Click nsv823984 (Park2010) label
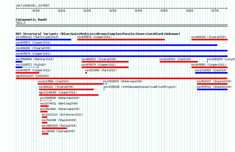This screenshot has width=235, height=152. coord(101,70)
